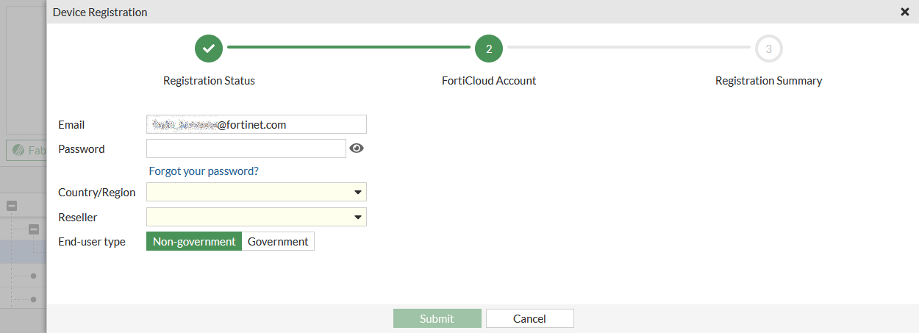Image resolution: width=919 pixels, height=333 pixels.
Task: Open the Forgot your password link
Action: tap(204, 171)
